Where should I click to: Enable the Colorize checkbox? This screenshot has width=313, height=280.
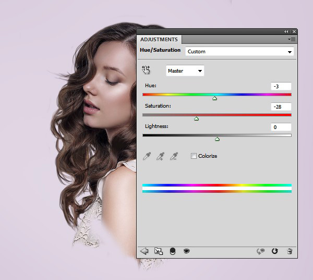(x=194, y=156)
